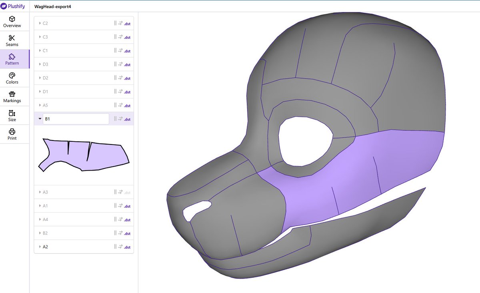This screenshot has width=480, height=293.
Task: Click the arrows icon on row A2
Action: click(120, 247)
